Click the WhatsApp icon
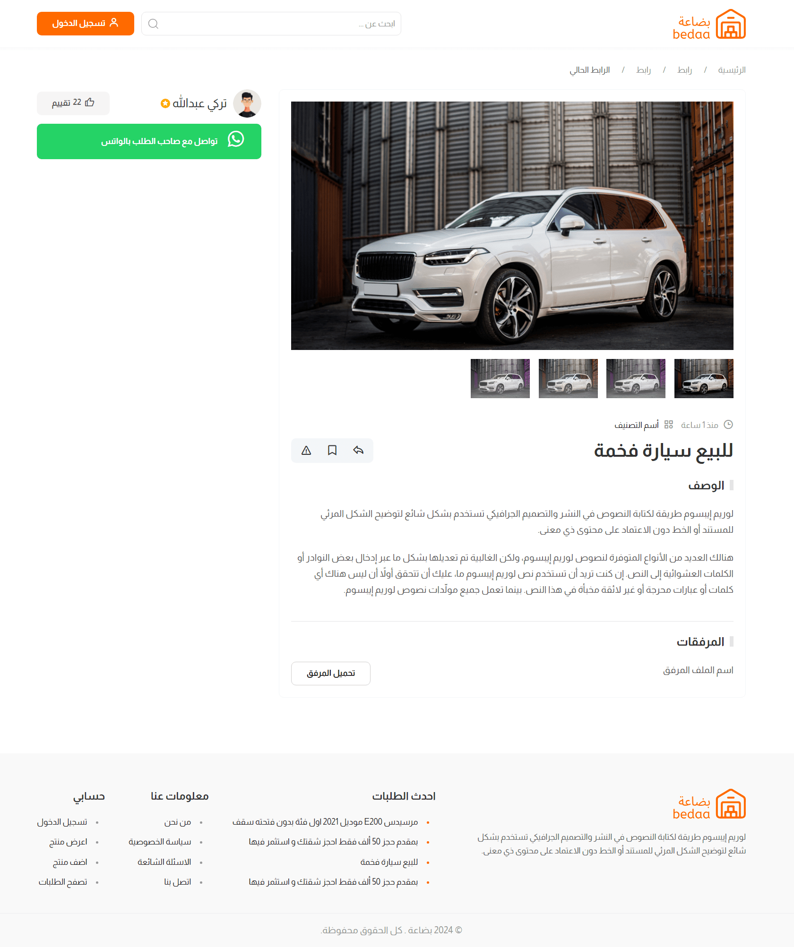This screenshot has height=947, width=794. point(236,139)
